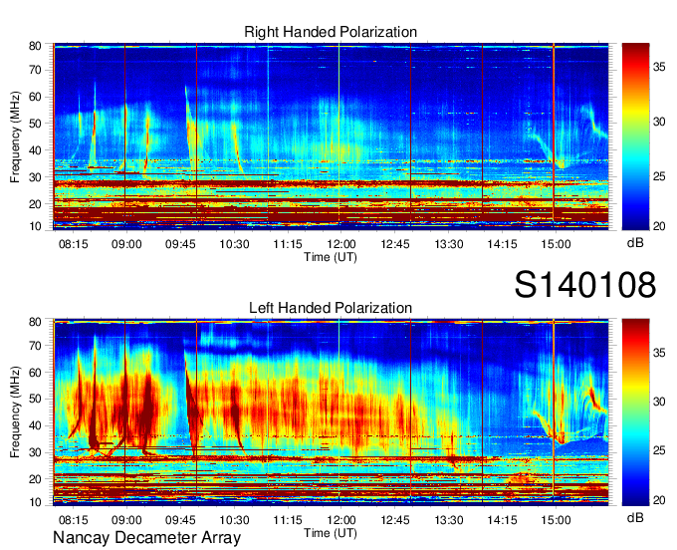Image resolution: width=677 pixels, height=550 pixels.
Task: Click the color scale bar of Right Handed plot
Action: (x=635, y=137)
